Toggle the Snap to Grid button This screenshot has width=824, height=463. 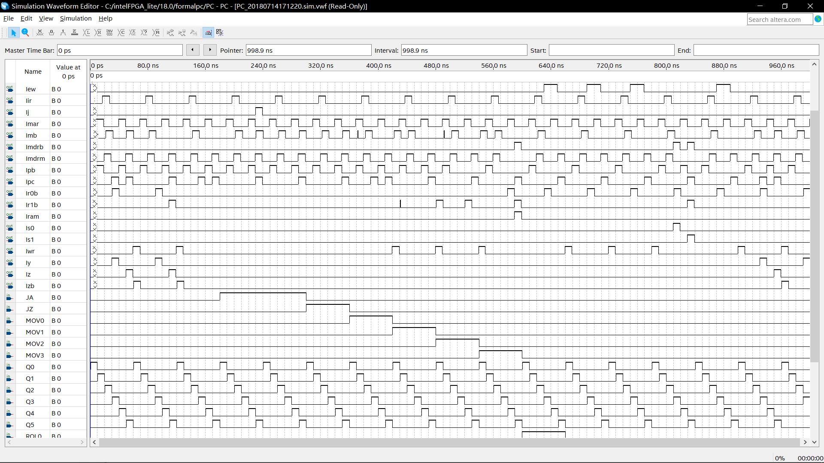tap(208, 33)
